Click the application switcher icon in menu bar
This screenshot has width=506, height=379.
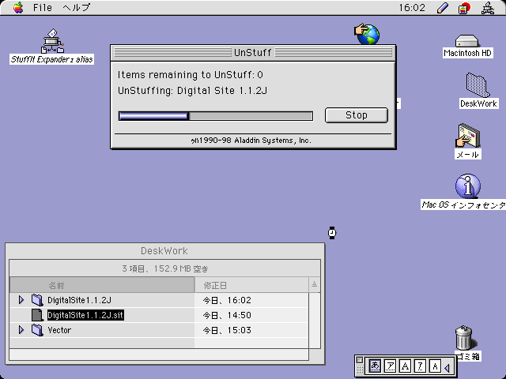464,8
